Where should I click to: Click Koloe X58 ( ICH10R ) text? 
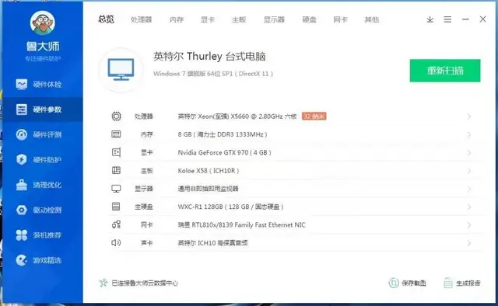(209, 171)
